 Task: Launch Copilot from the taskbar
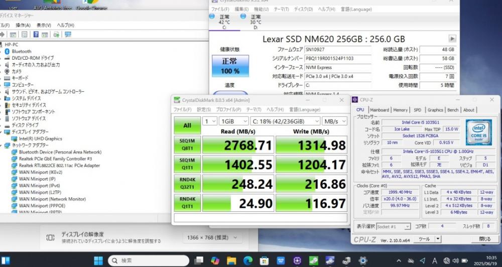pyautogui.click(x=215, y=260)
